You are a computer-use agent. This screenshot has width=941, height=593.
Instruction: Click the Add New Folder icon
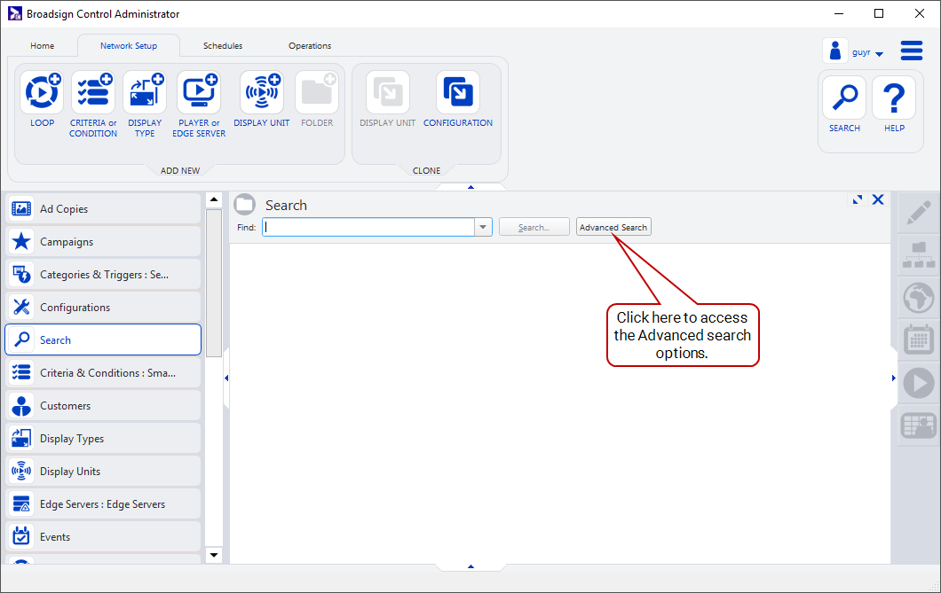pyautogui.click(x=317, y=93)
